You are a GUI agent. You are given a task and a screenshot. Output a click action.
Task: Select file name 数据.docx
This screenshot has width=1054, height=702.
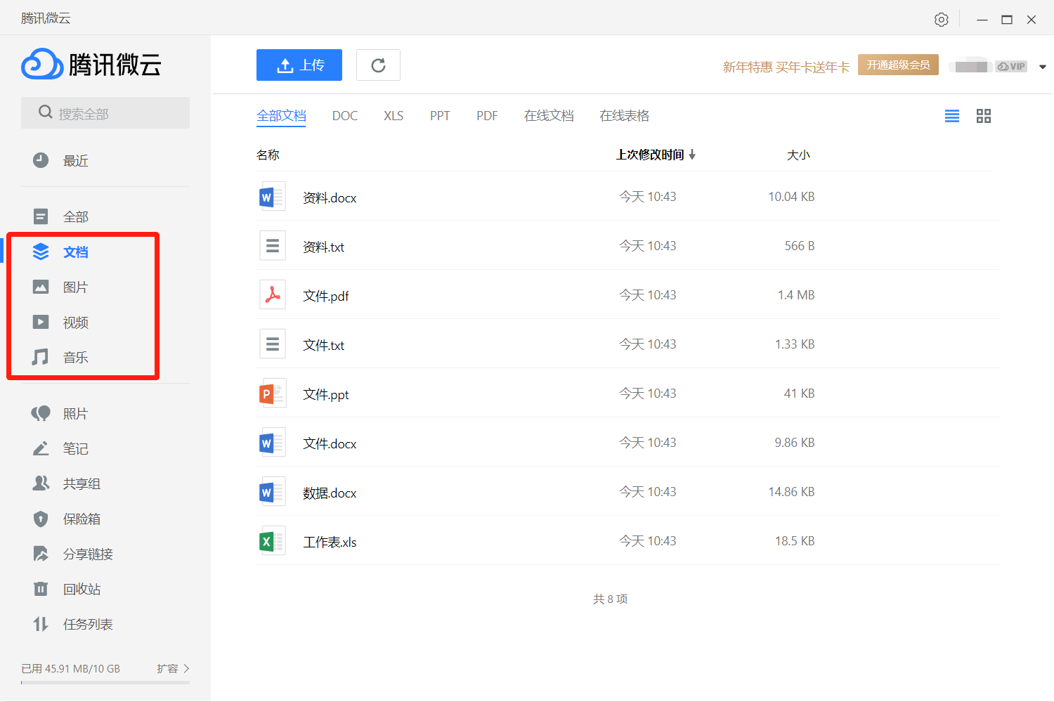coord(330,493)
